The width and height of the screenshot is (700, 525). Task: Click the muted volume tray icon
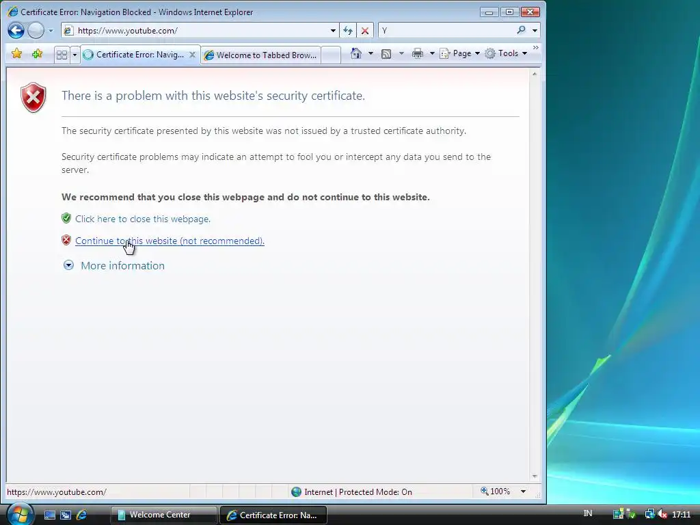662,514
